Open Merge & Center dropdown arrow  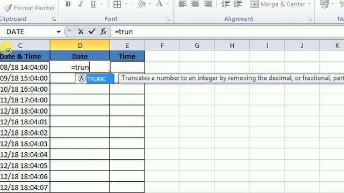tap(309, 4)
